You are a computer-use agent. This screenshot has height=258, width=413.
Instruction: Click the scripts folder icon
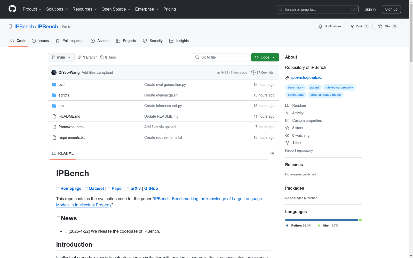54,95
